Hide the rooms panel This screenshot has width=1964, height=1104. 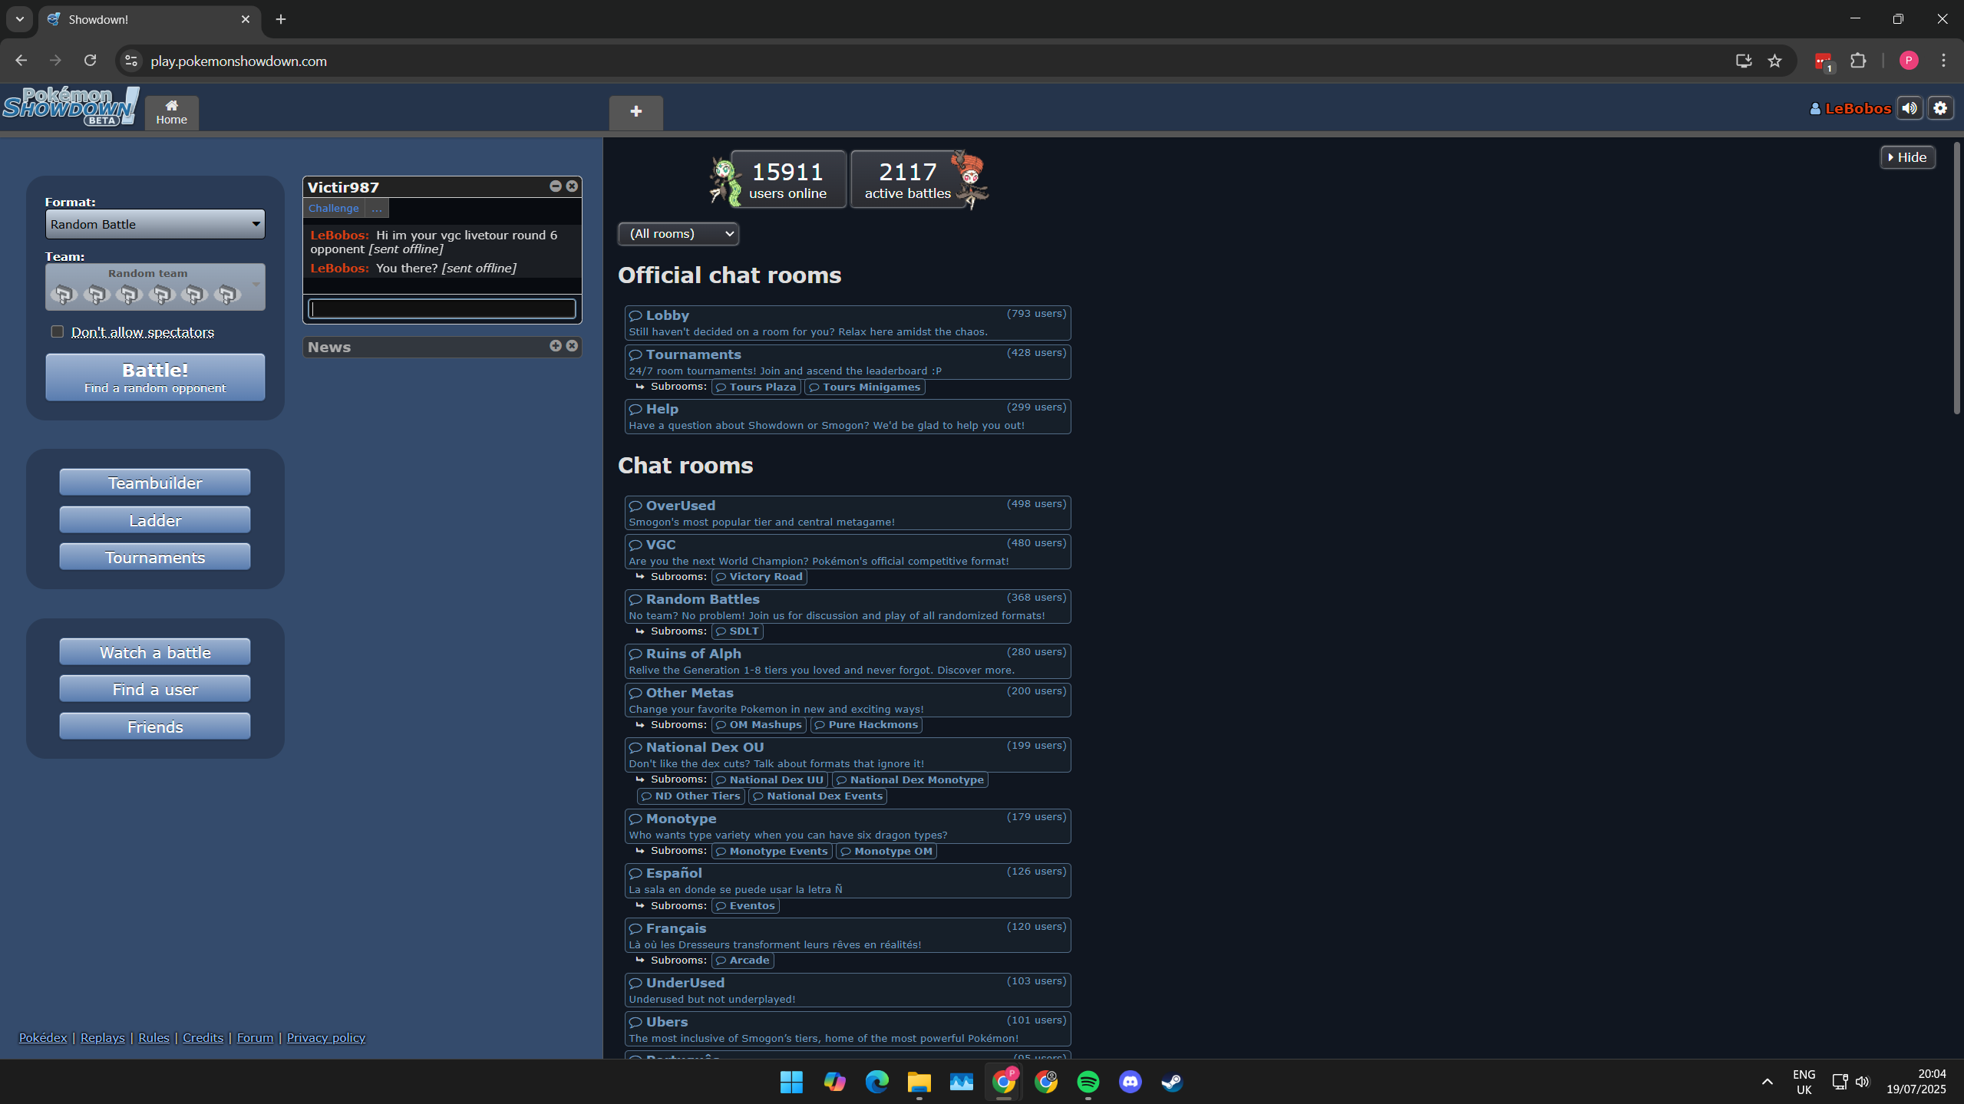1907,157
